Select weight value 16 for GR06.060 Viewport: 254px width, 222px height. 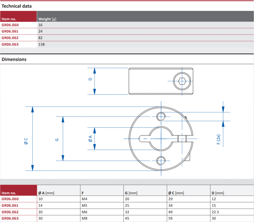click(40, 25)
